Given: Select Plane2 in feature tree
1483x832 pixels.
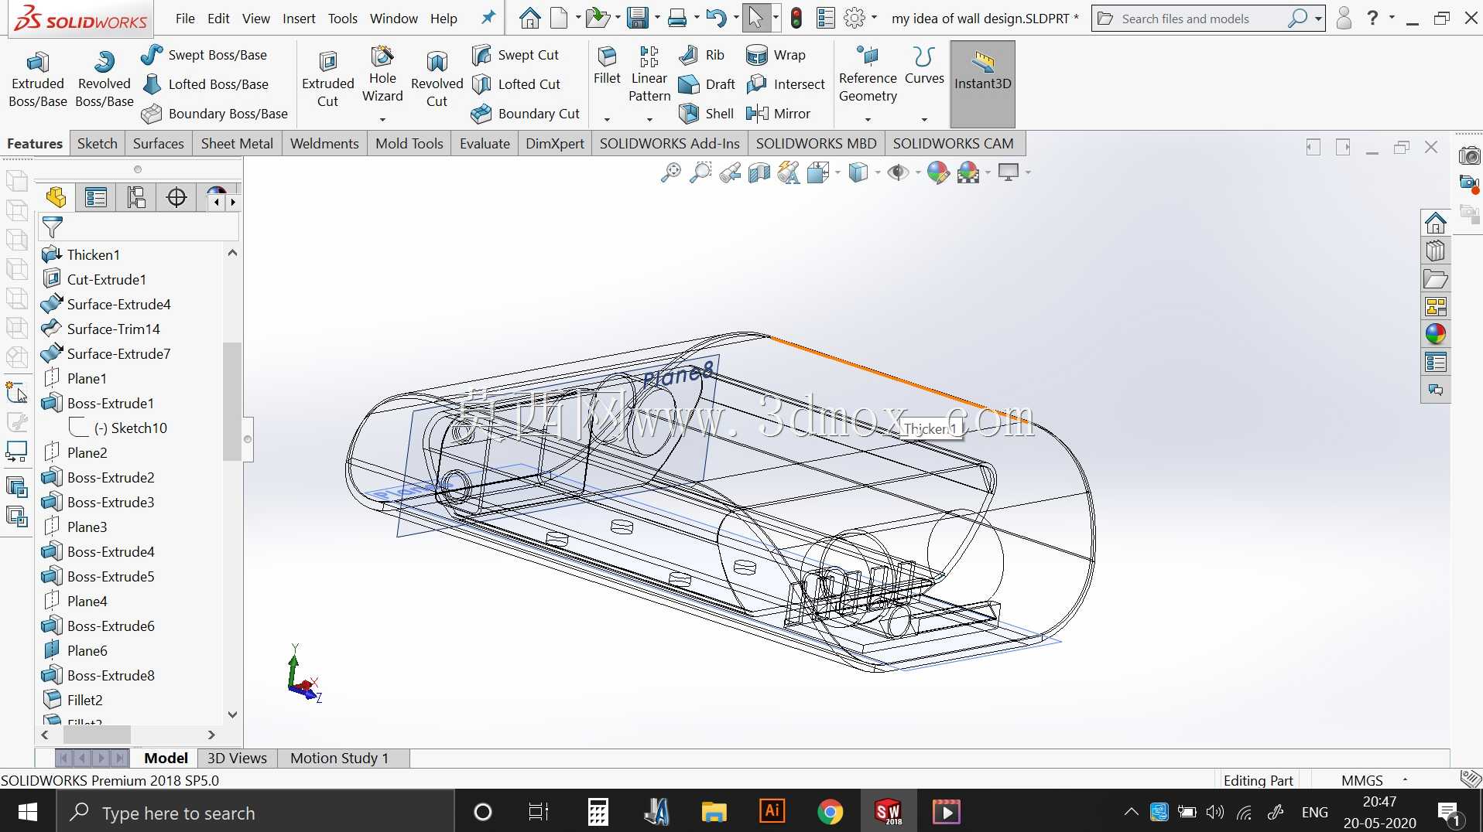Looking at the screenshot, I should click(87, 453).
